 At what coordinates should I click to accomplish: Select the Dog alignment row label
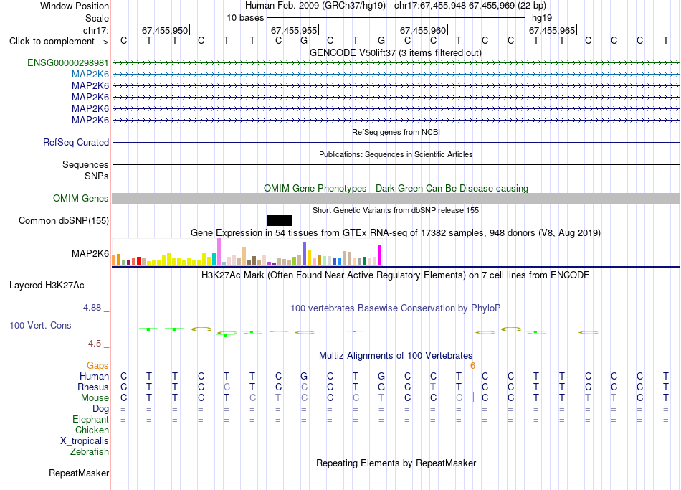click(100, 409)
